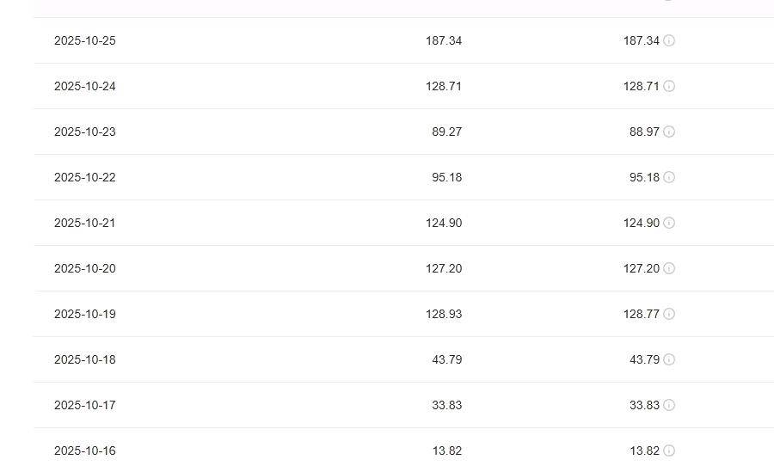Select the 2025-10-19 date cell
The width and height of the screenshot is (774, 466).
(x=84, y=314)
